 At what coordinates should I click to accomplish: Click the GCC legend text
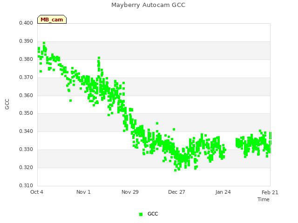tap(153, 214)
